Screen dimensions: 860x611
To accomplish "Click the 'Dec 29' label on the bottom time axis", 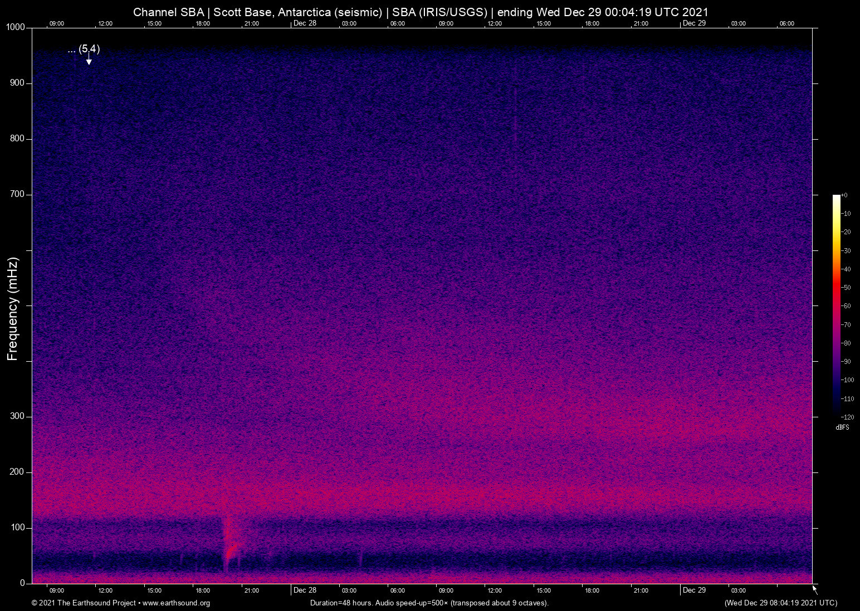I will (x=694, y=590).
